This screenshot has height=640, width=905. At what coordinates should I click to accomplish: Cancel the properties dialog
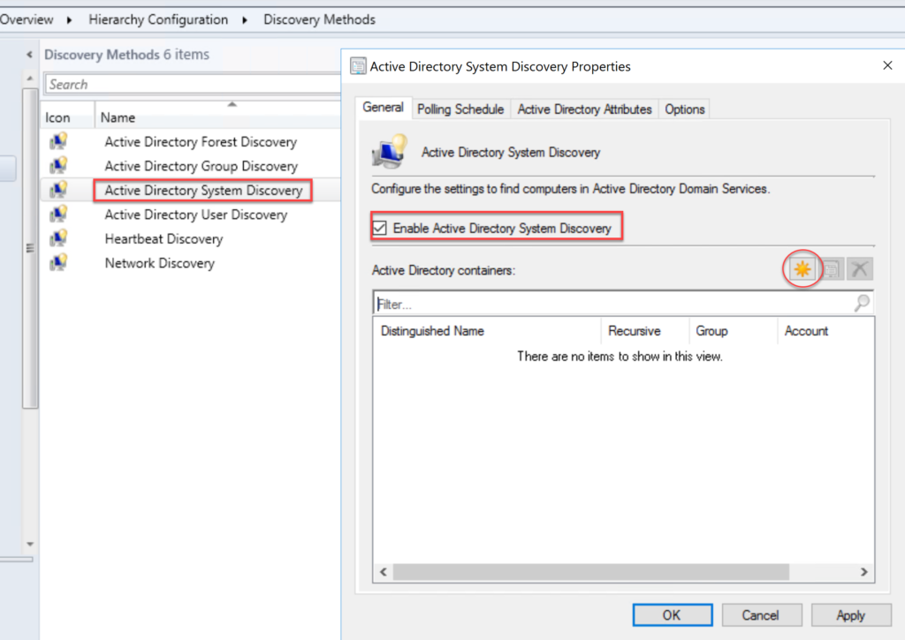[760, 615]
